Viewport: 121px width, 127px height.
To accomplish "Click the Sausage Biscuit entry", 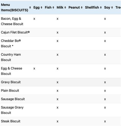I will pyautogui.click(x=13, y=99).
